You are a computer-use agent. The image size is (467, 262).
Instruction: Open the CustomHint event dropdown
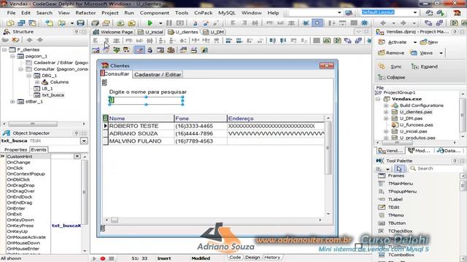click(77, 156)
